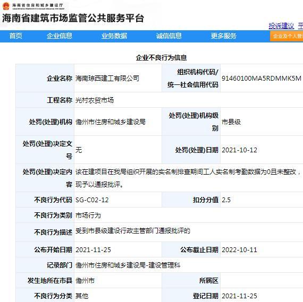Click the 企业不良行为信息 heading
This screenshot has height=302, width=303.
point(161,57)
